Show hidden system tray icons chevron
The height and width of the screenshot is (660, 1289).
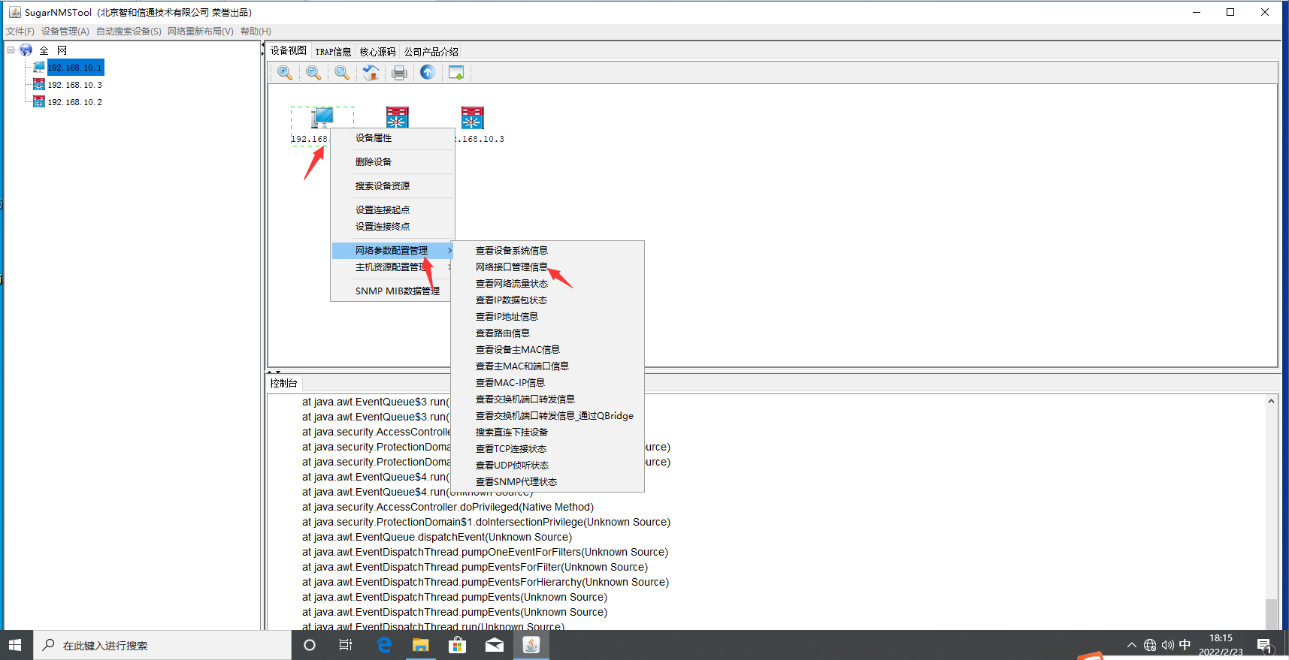tap(1132, 645)
